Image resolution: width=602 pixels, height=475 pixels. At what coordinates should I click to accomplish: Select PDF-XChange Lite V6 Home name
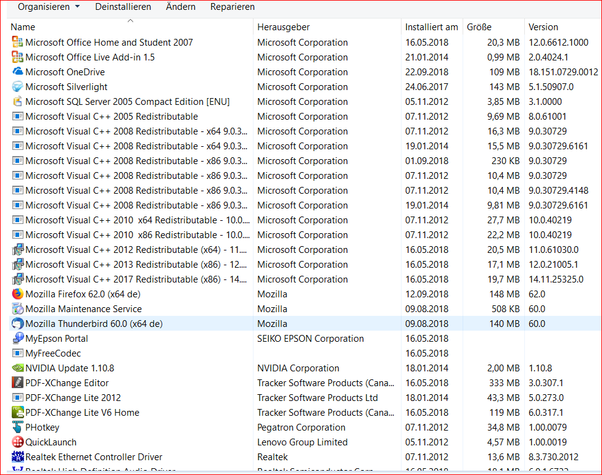(82, 413)
